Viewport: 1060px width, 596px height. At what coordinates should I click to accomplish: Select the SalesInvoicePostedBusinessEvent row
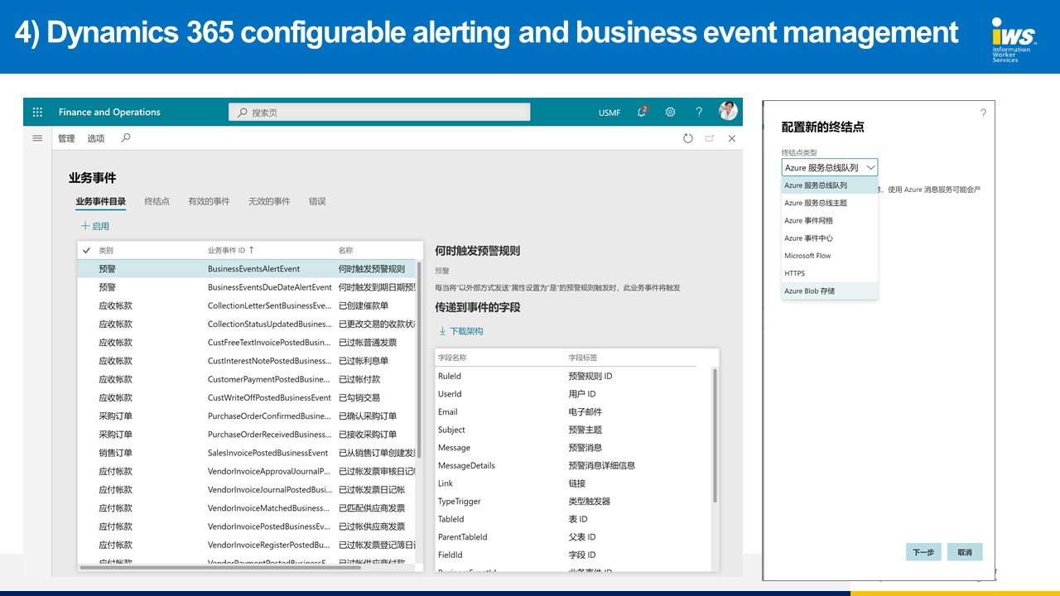(x=247, y=453)
